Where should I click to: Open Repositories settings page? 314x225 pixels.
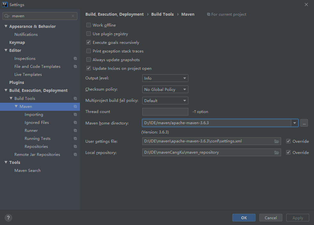[x=36, y=147]
